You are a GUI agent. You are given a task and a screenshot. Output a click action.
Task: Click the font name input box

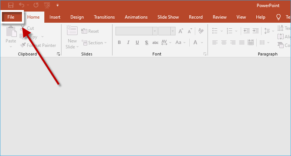[134, 31]
